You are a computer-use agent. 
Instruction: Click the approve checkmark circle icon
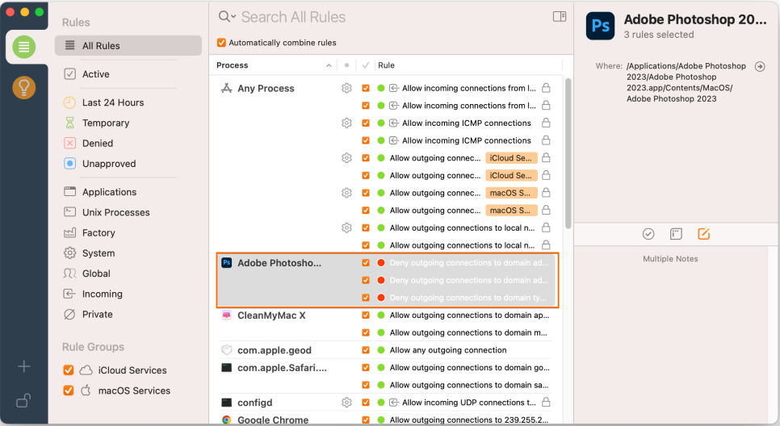(x=648, y=234)
